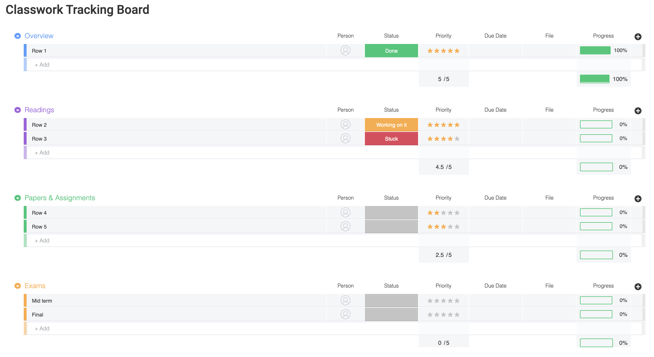The height and width of the screenshot is (357, 654).
Task: Select the Row 3 item name
Action: tap(39, 139)
